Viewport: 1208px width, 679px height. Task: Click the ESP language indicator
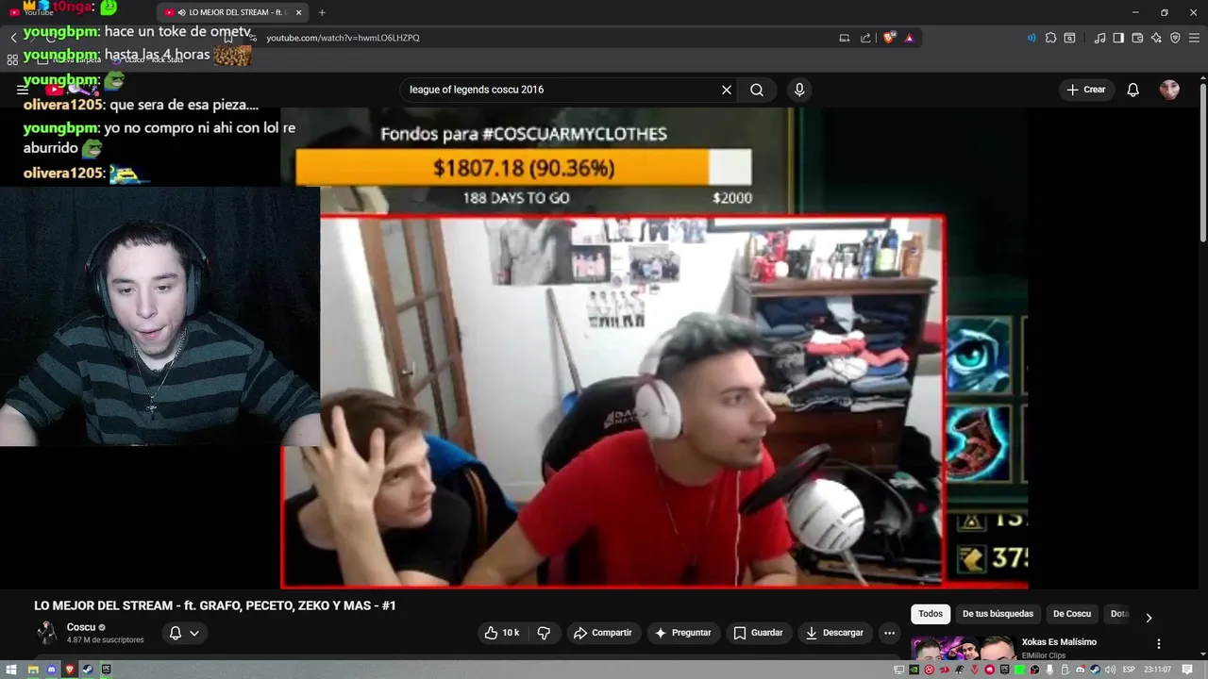point(1129,670)
